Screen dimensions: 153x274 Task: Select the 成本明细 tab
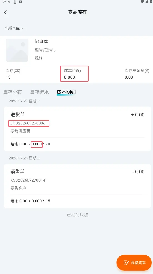pyautogui.click(x=66, y=92)
